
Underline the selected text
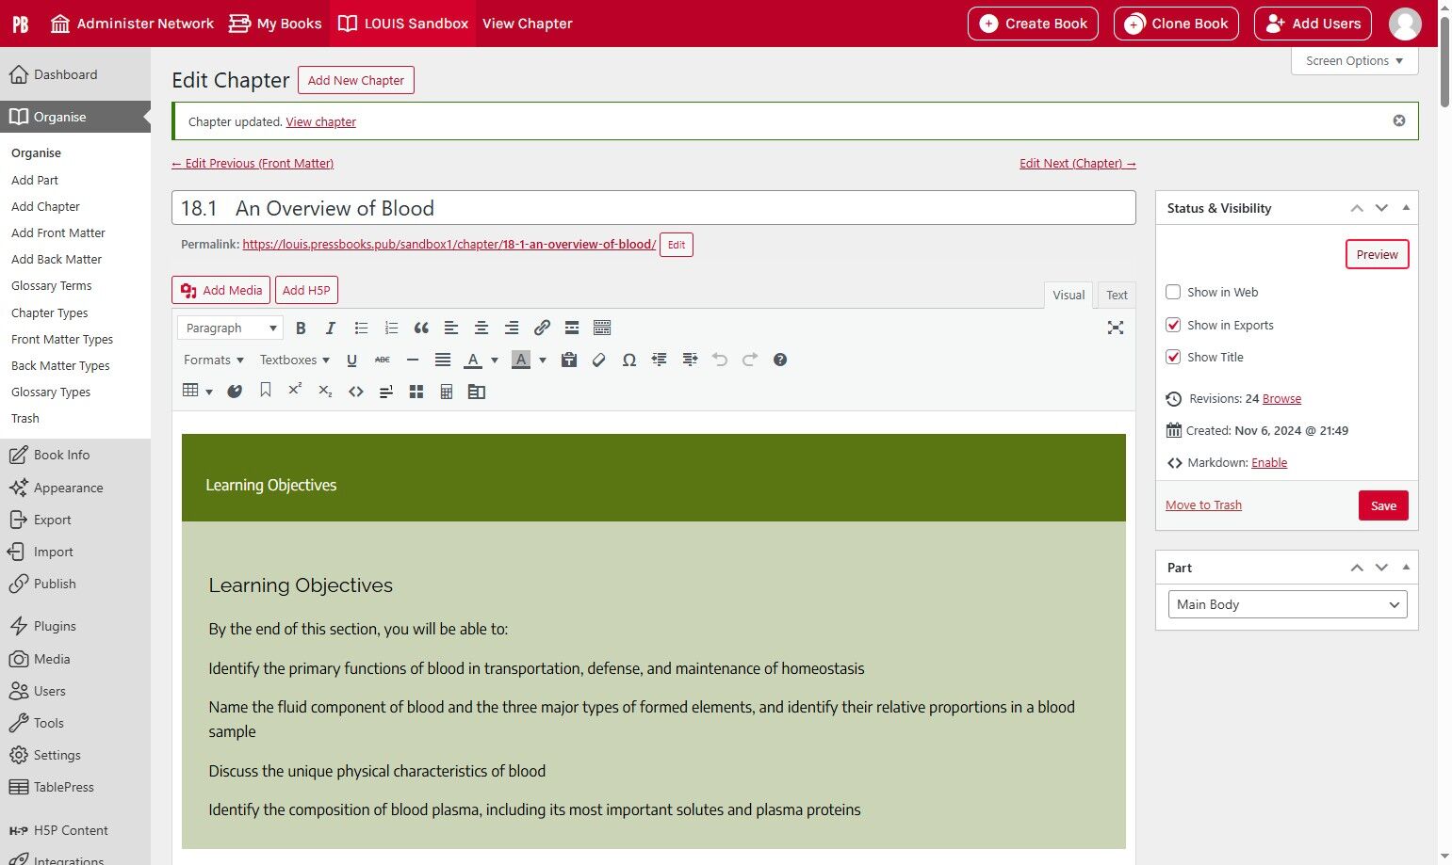(351, 360)
